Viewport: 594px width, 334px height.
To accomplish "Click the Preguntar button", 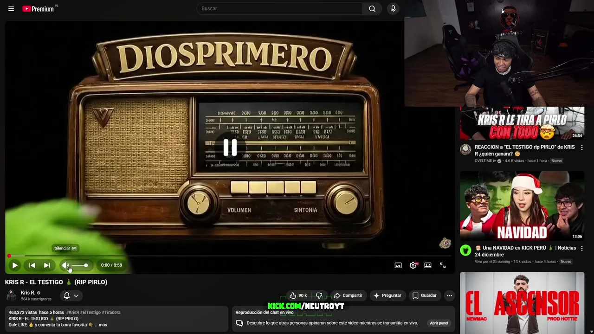I will [387, 295].
